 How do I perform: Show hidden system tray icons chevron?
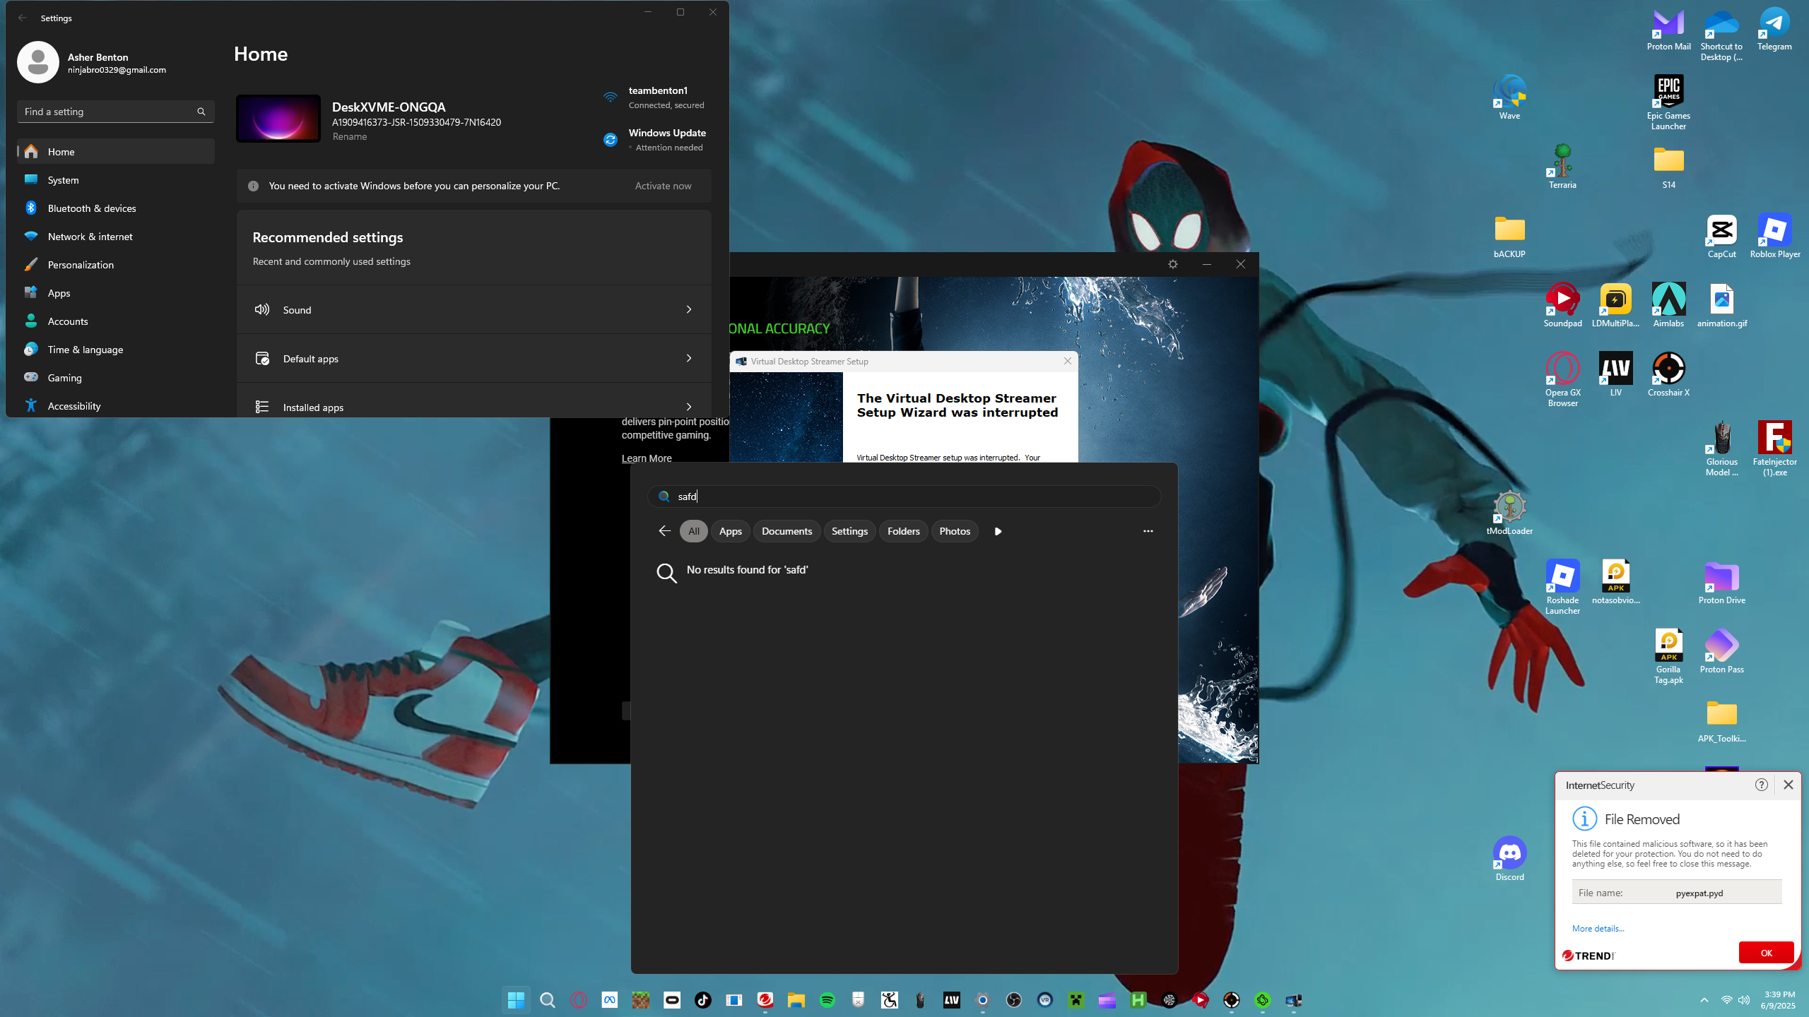click(x=1704, y=1000)
